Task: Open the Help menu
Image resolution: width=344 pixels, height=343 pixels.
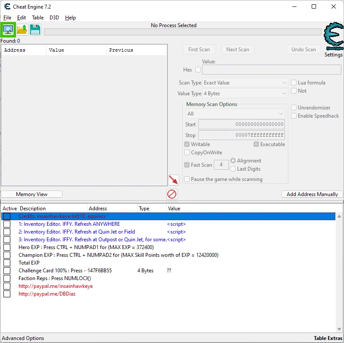Action: 70,18
